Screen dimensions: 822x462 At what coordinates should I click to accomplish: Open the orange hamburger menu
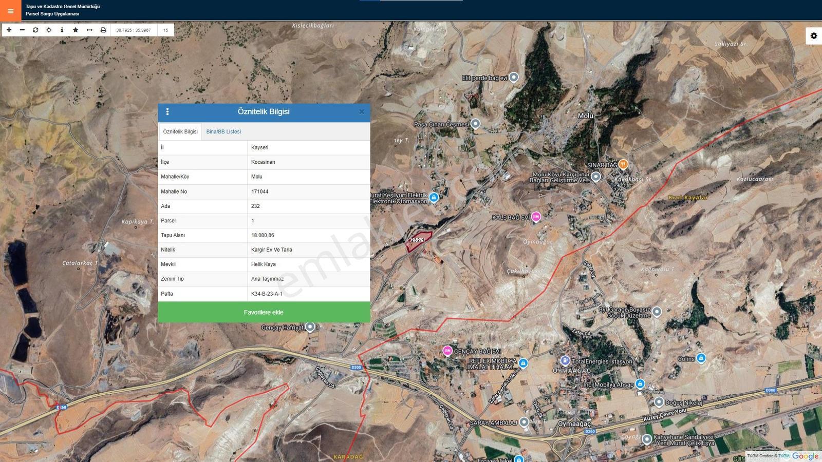[x=10, y=10]
